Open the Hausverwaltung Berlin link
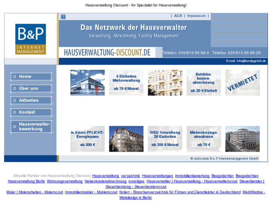272x204 pixels. pyautogui.click(x=26, y=181)
